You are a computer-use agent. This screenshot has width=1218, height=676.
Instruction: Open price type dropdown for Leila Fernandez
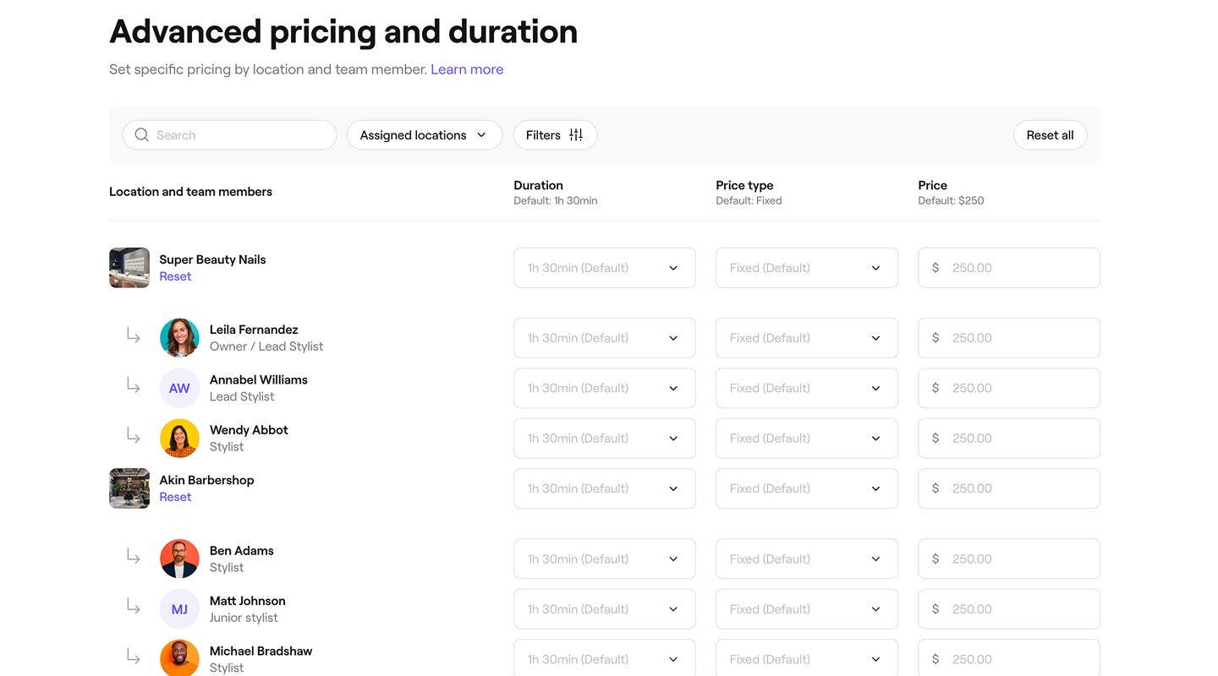[806, 338]
